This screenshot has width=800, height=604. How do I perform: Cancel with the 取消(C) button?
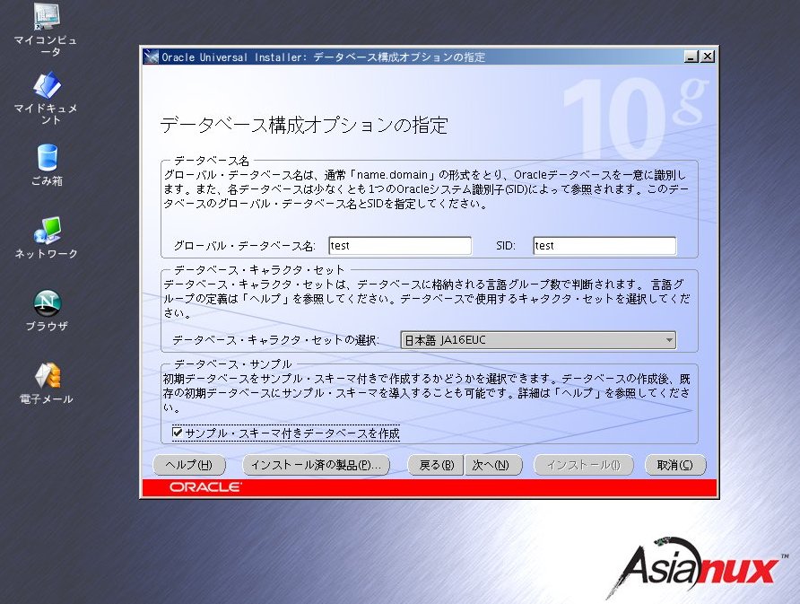point(675,465)
